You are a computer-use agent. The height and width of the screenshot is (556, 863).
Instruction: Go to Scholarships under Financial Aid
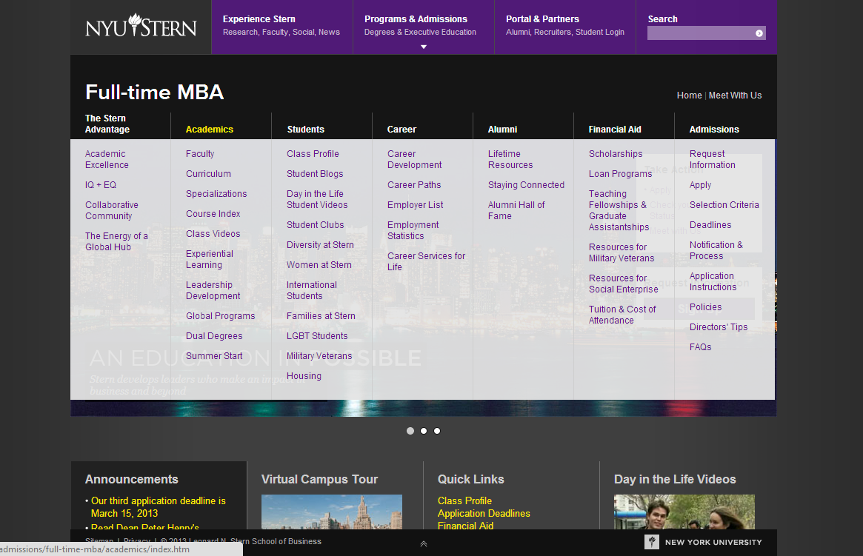coord(616,154)
